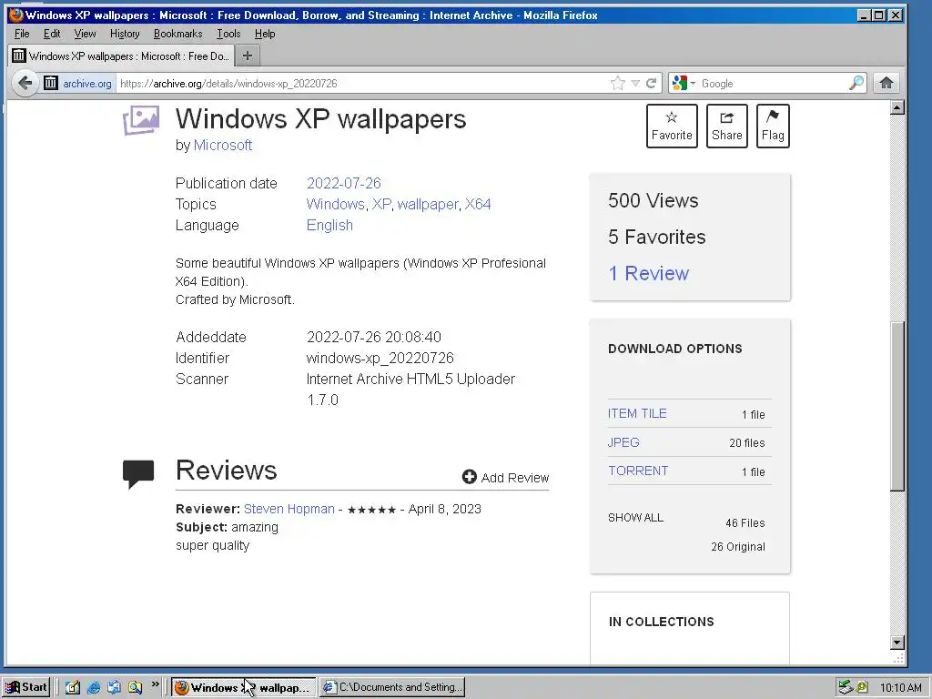Click the 500 Views text
Viewport: 932px width, 699px height.
[653, 201]
